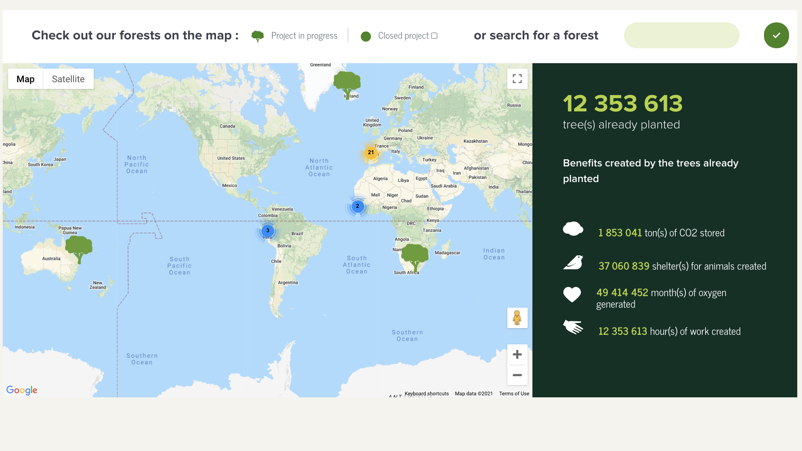Image resolution: width=802 pixels, height=451 pixels.
Task: Click the hands icon for work hours
Action: pyautogui.click(x=573, y=327)
